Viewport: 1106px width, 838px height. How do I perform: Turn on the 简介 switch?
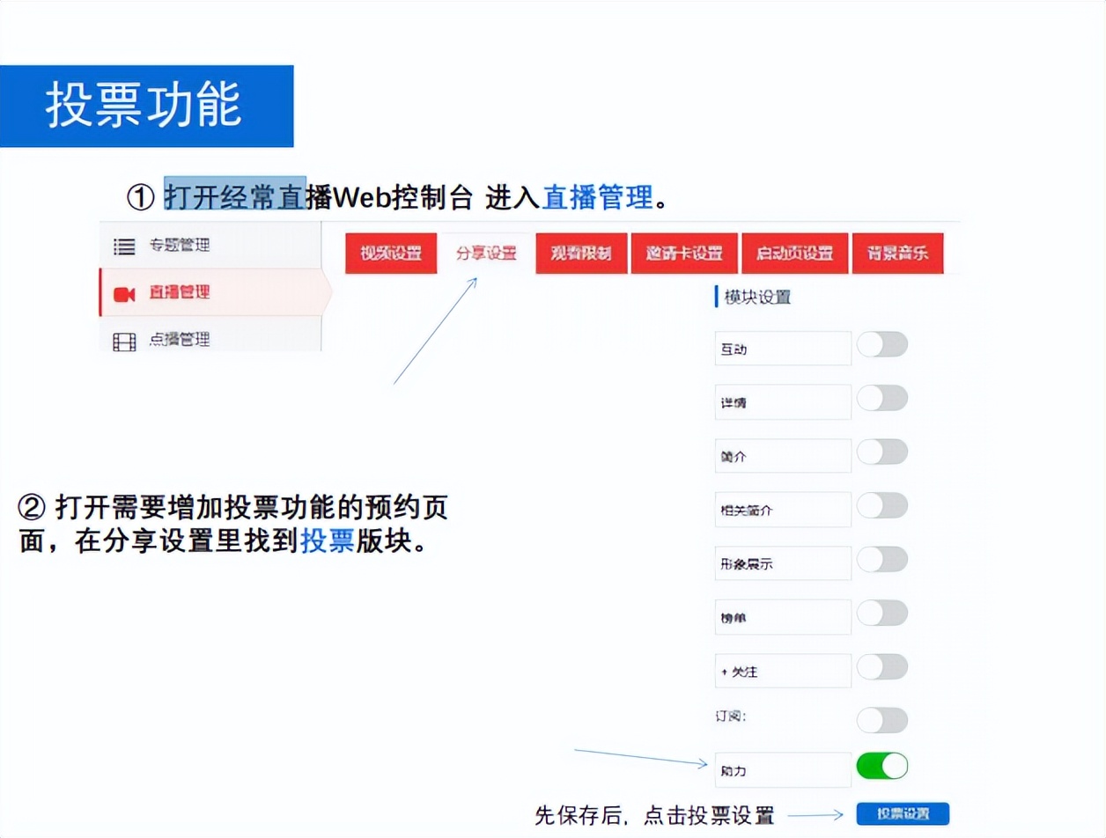pos(882,452)
